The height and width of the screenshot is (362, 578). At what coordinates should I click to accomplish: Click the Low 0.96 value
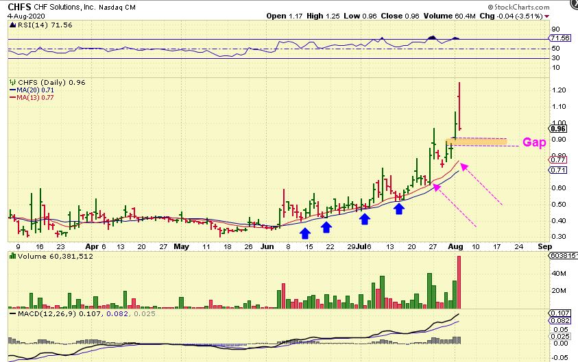(x=360, y=16)
